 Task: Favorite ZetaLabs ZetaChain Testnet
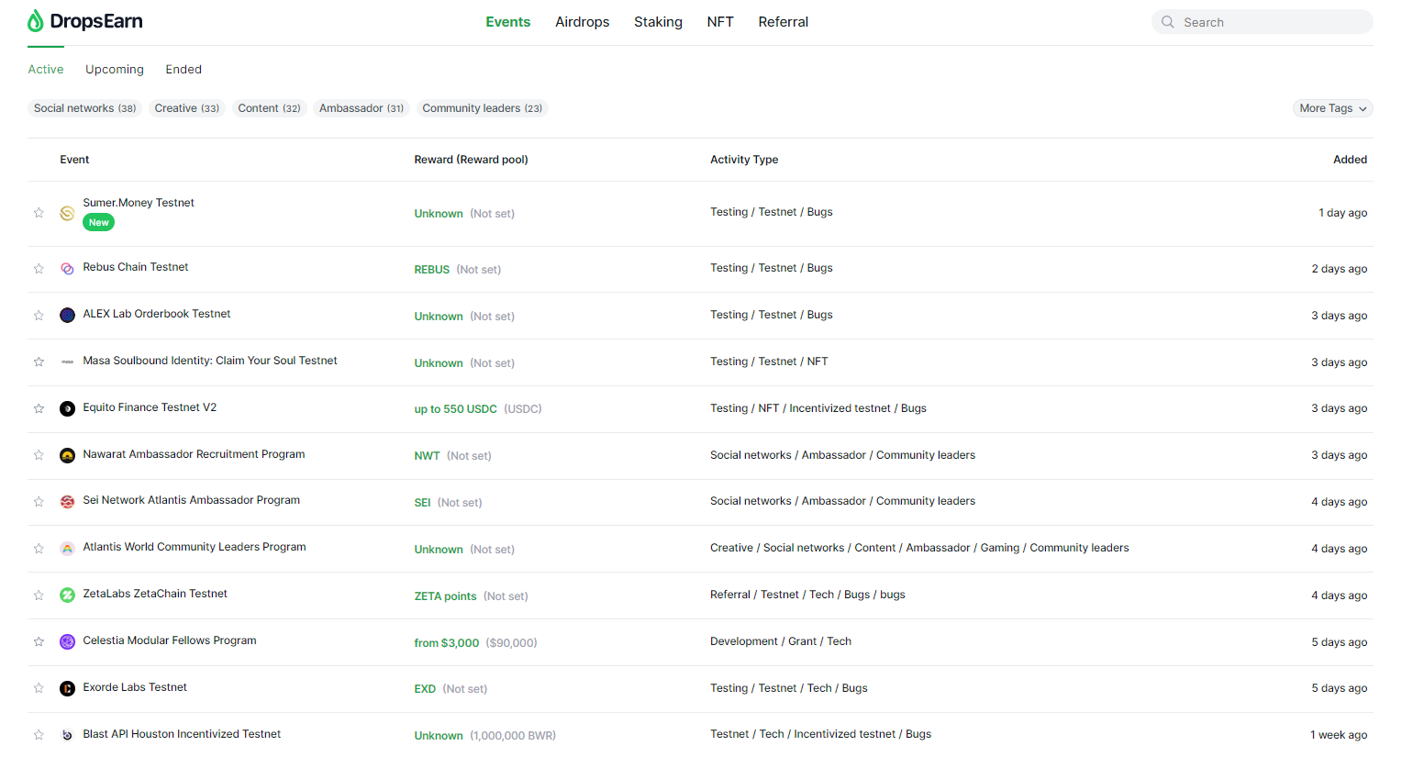tap(39, 596)
